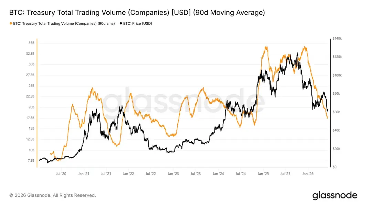The image size is (367, 206).
Task: Click the black legend dot for BTC Price
Action: tap(121, 24)
